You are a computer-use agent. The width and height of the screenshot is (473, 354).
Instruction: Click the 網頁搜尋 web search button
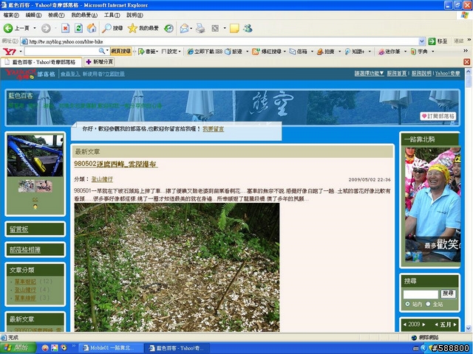pyautogui.click(x=120, y=51)
